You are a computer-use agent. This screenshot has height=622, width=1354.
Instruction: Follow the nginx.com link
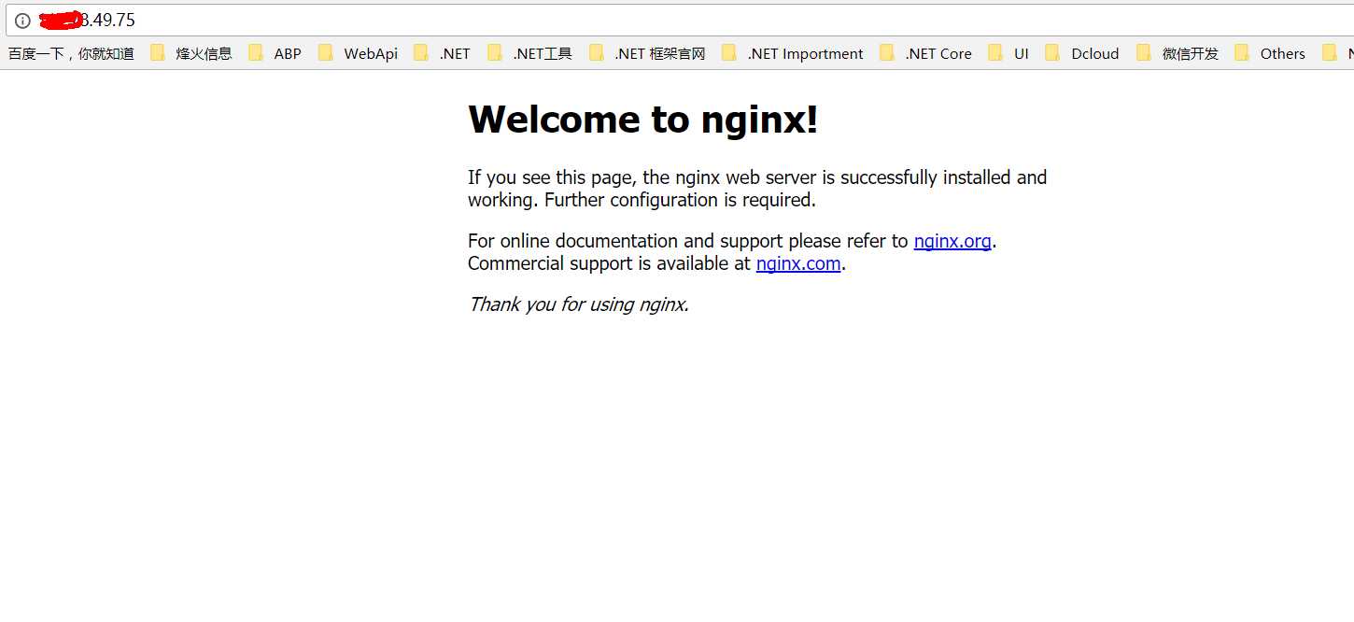798,263
